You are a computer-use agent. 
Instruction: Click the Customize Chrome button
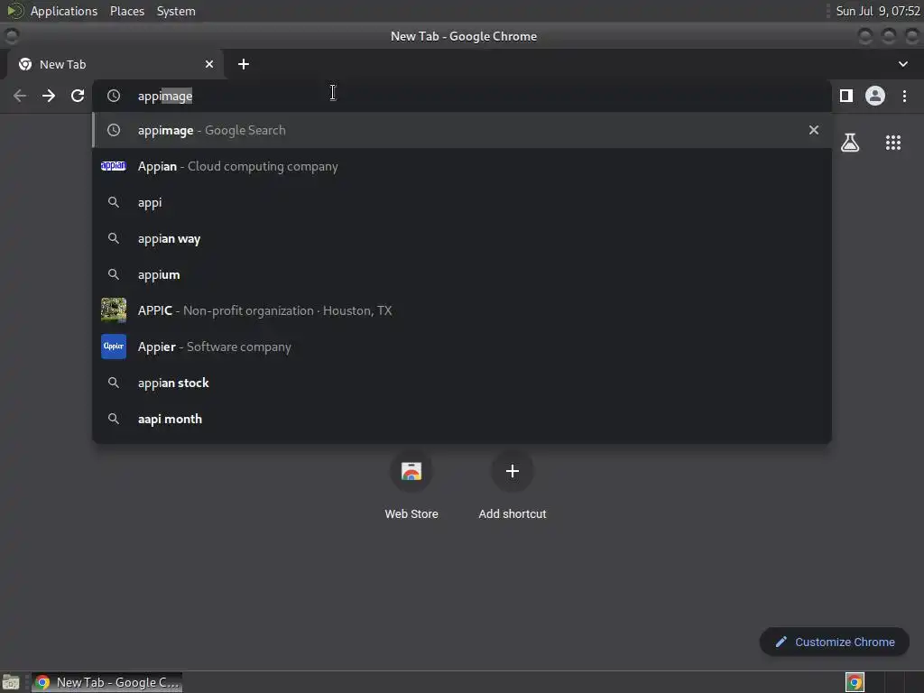(835, 642)
